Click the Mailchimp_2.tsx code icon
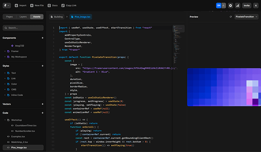The width and height of the screenshot is (261, 152). point(8,142)
